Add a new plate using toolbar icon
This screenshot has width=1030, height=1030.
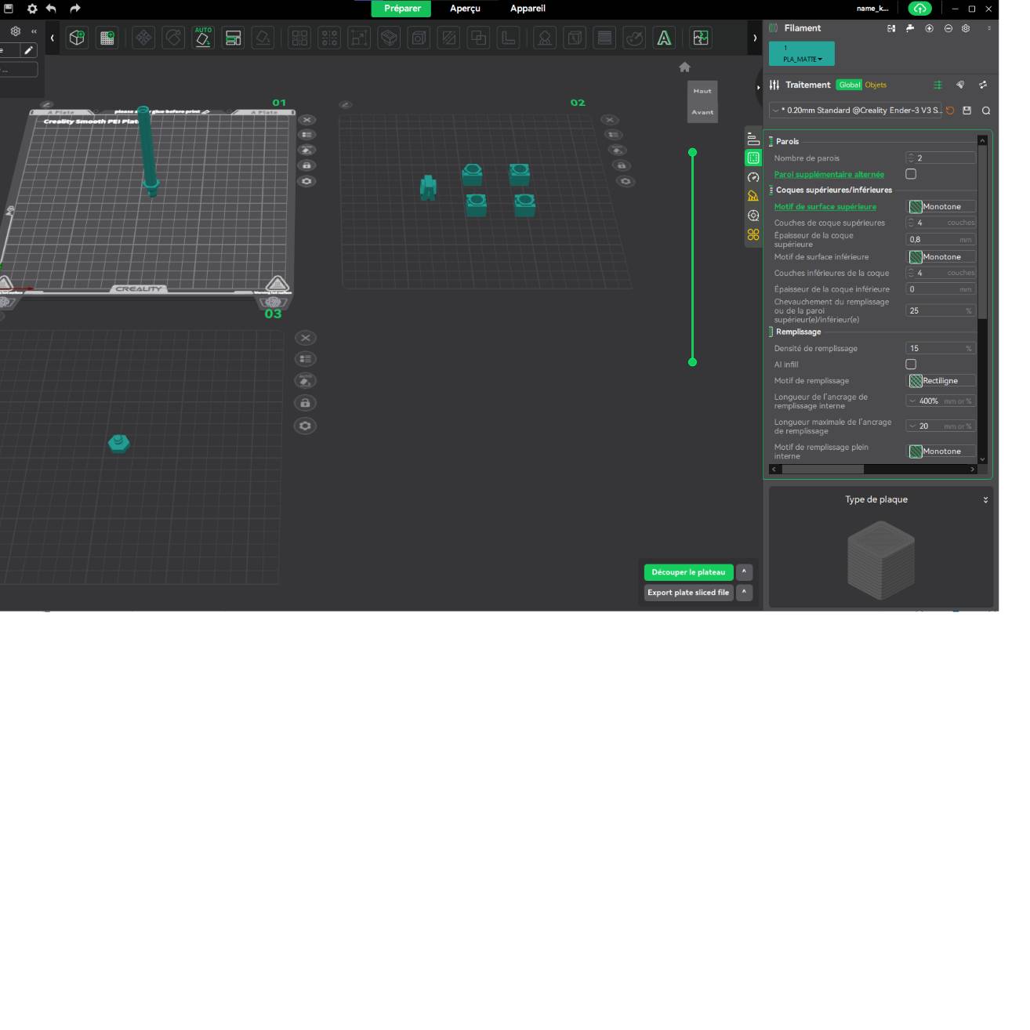pos(107,38)
